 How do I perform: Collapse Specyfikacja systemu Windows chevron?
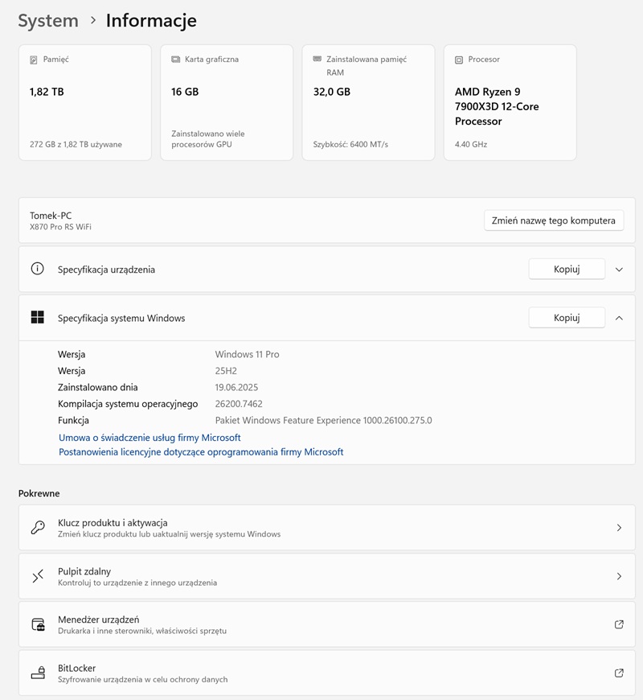619,318
